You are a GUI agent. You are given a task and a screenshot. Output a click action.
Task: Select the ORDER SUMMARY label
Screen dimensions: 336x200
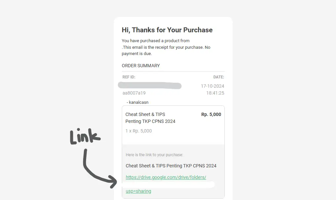tap(141, 66)
